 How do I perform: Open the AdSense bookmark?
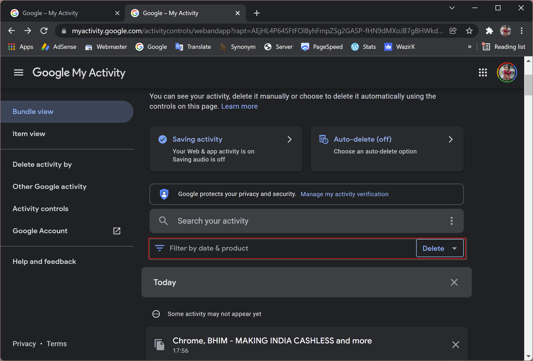click(x=59, y=47)
